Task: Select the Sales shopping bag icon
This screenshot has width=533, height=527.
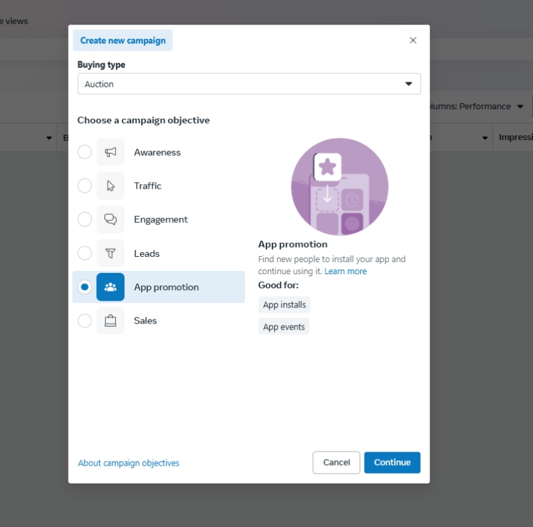Action: (110, 321)
